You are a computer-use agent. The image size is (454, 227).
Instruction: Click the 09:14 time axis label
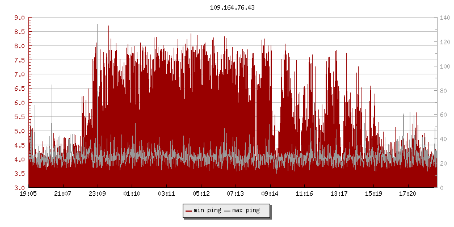pyautogui.click(x=270, y=194)
